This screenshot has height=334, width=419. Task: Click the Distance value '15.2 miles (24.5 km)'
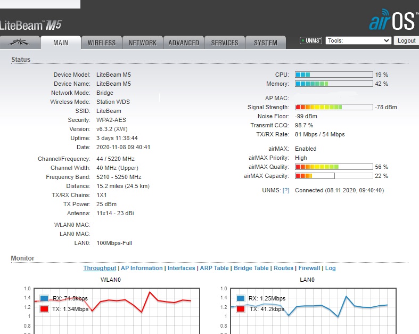point(123,186)
